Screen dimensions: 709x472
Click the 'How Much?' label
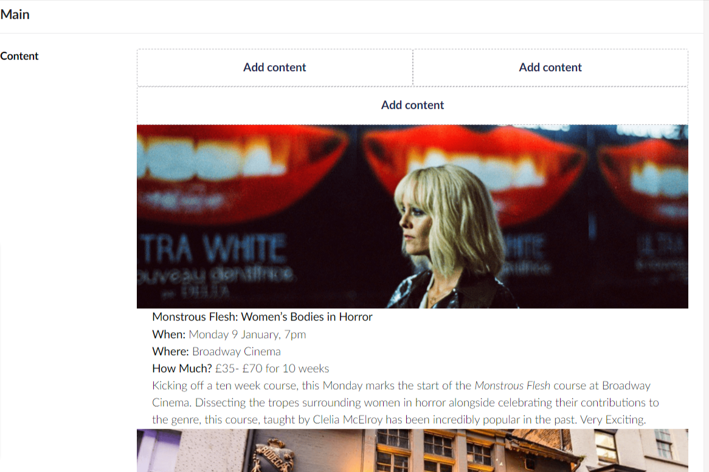pos(182,369)
